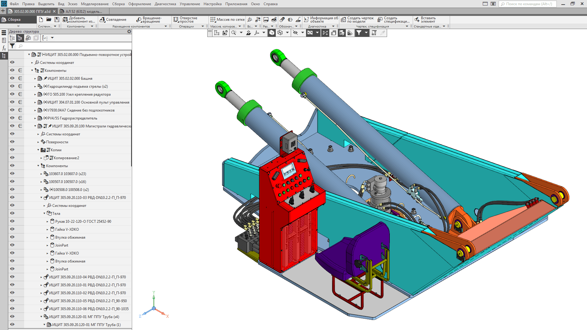
Task: Open the Операции group dropdown
Action: 203,27
